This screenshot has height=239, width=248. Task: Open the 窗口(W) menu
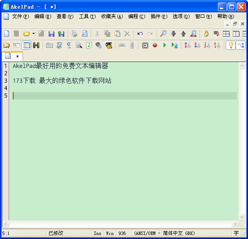pos(204,16)
